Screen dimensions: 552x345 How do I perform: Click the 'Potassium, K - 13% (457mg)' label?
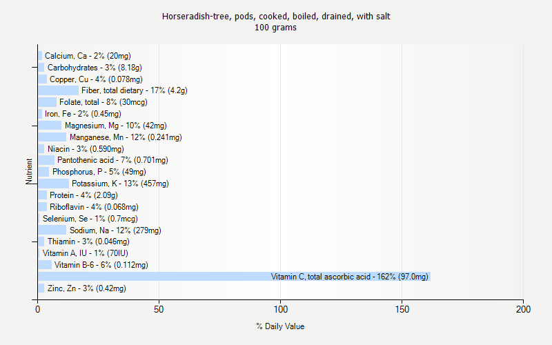(x=120, y=184)
